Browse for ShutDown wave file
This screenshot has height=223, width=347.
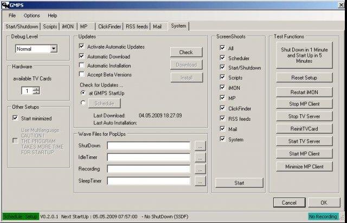point(200,146)
